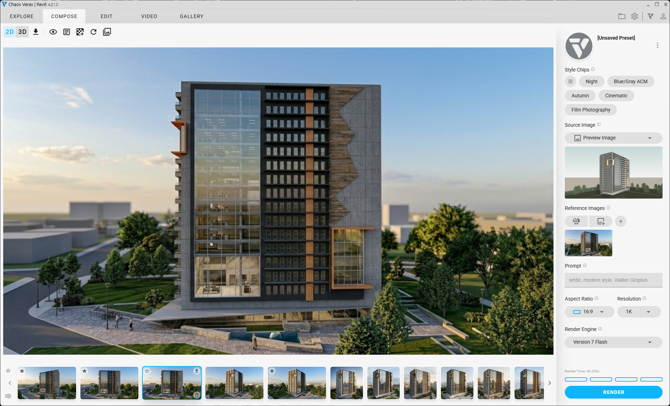This screenshot has width=670, height=406.
Task: Open the style chips grid icon
Action: [x=570, y=81]
